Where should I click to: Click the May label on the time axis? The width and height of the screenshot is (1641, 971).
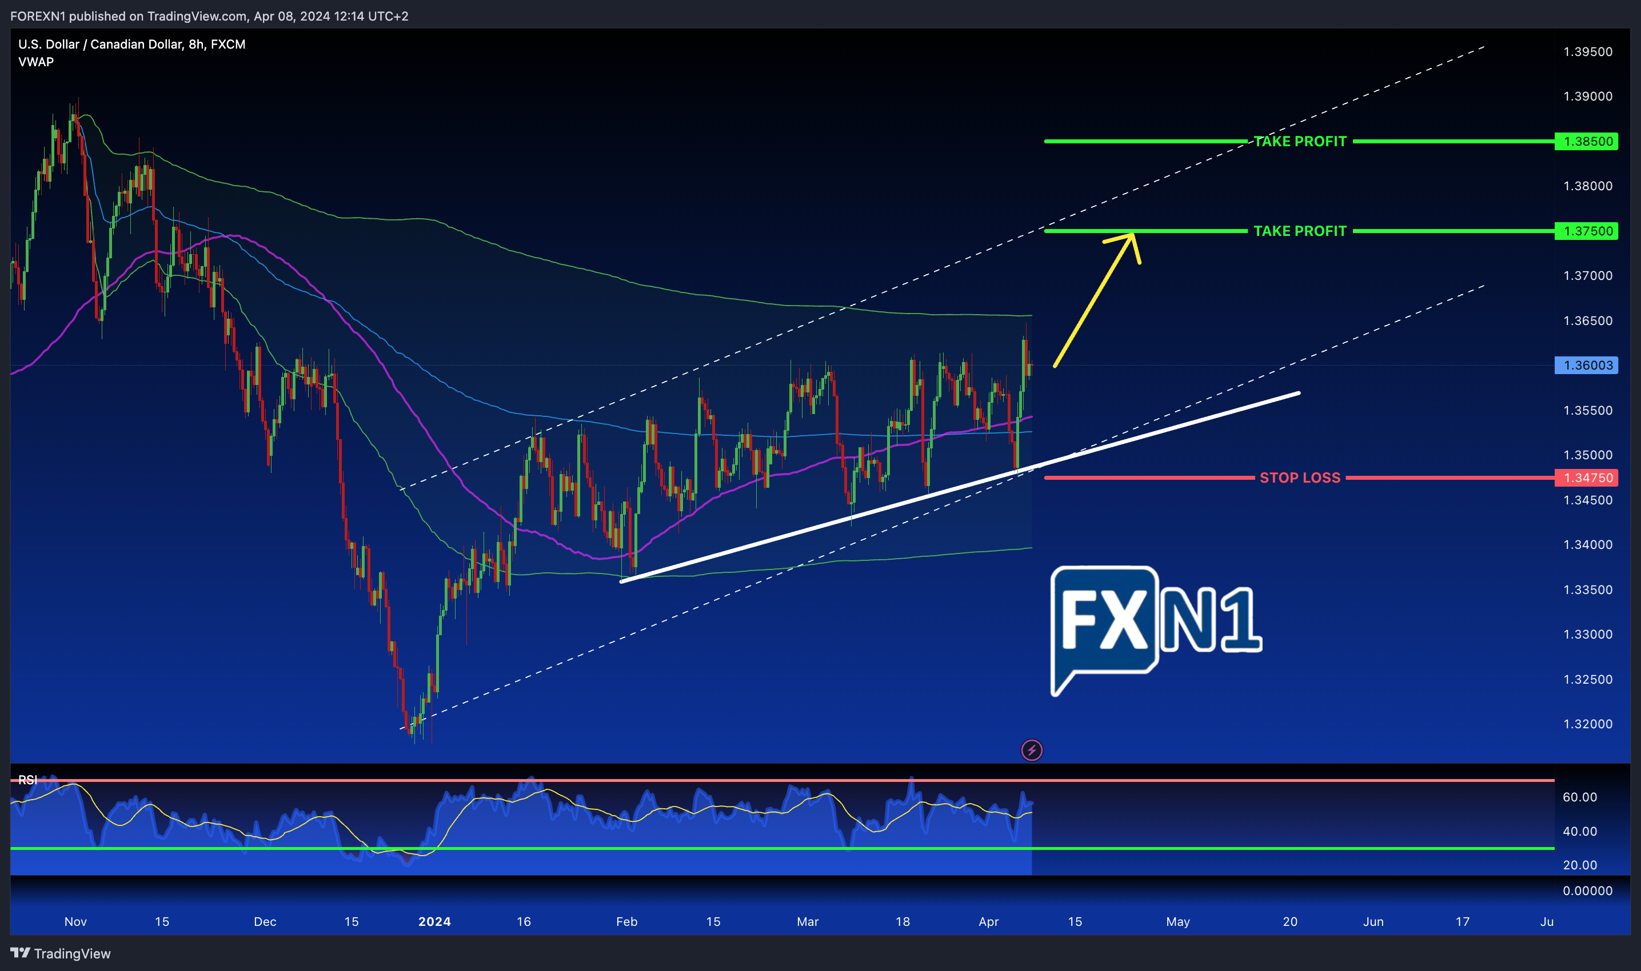click(1178, 921)
